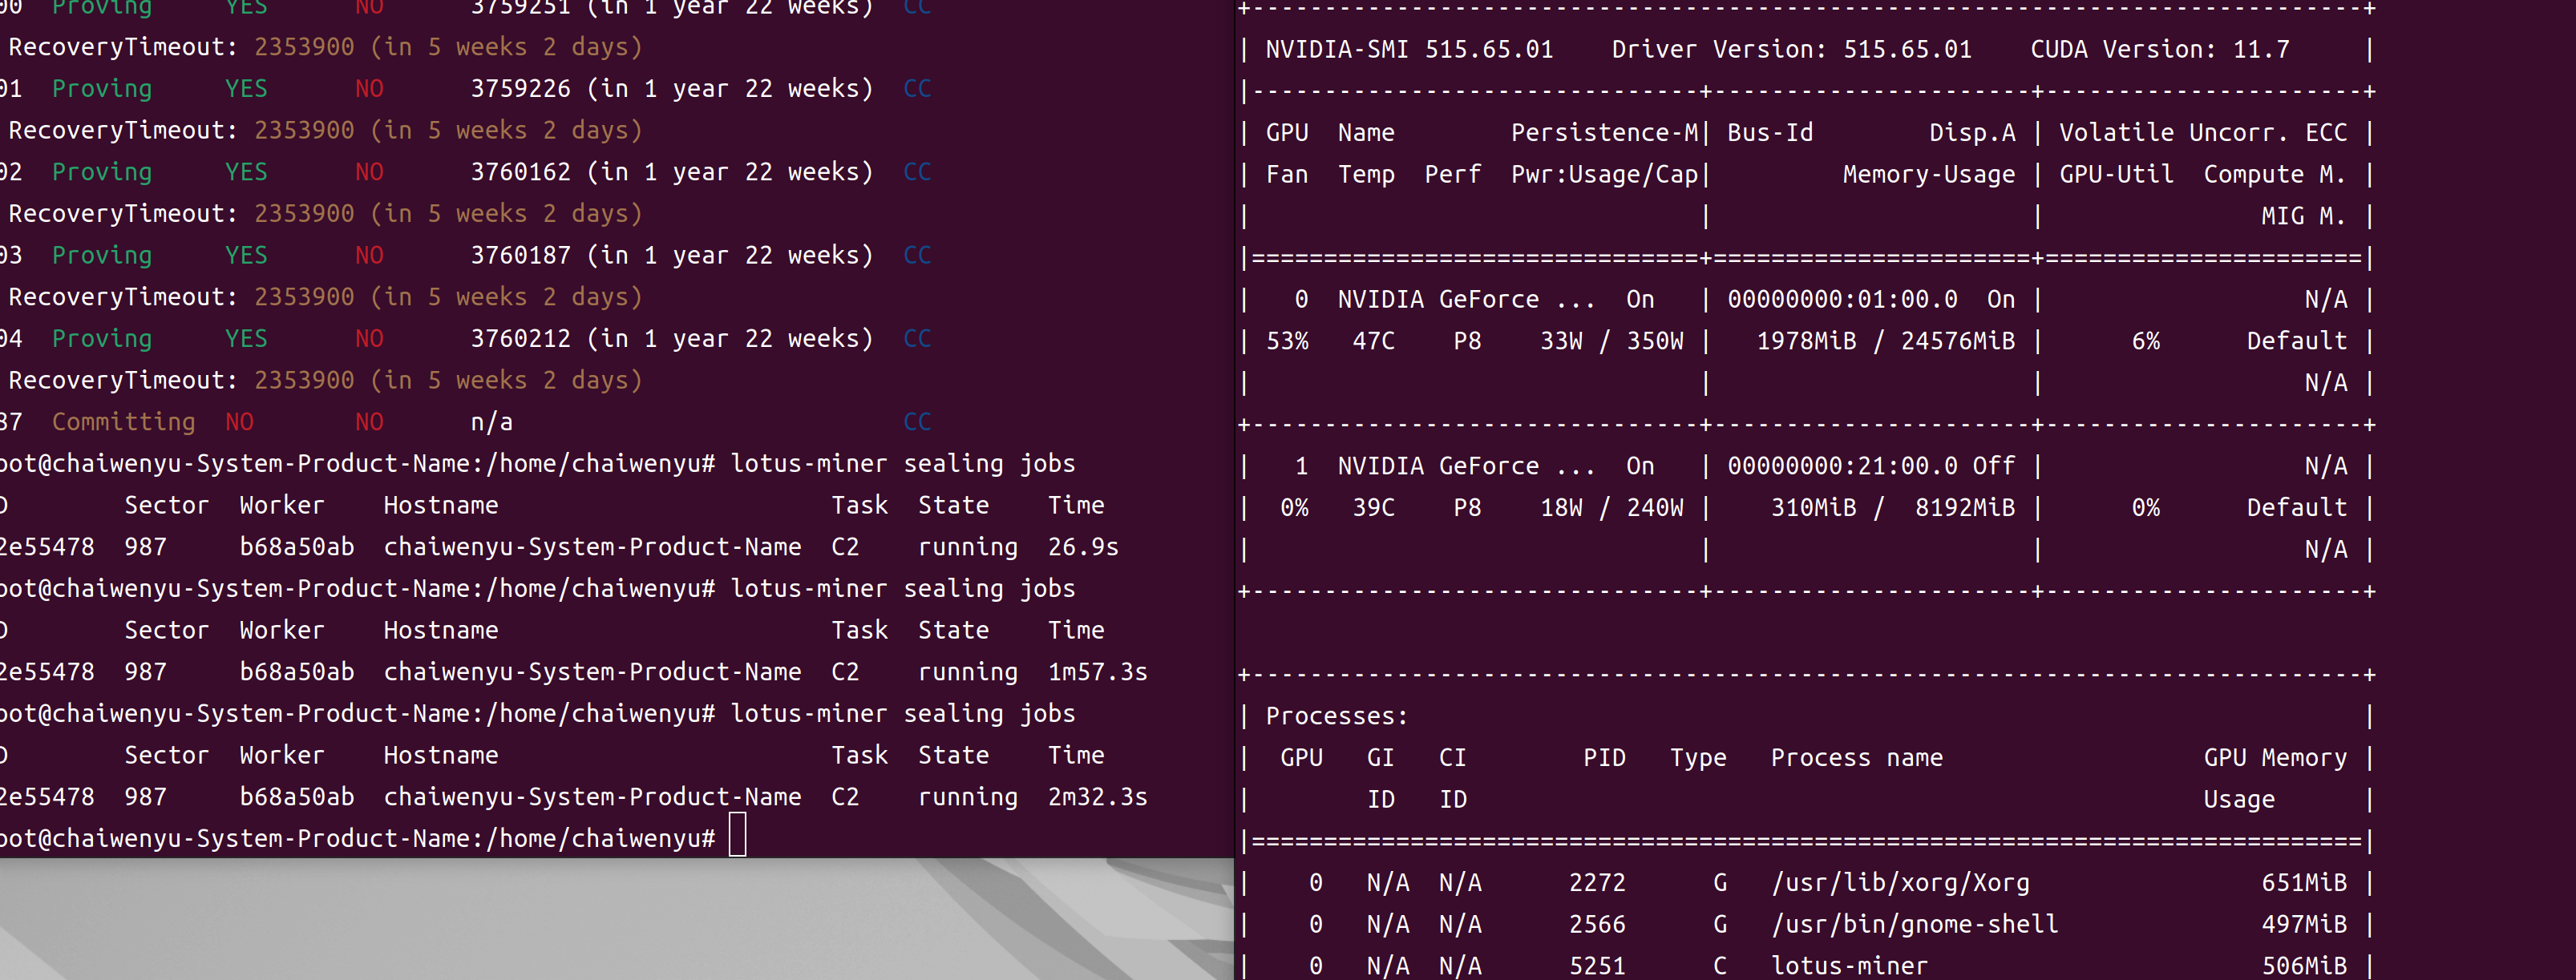Image resolution: width=2576 pixels, height=980 pixels.
Task: Click the "Committing" sector state text
Action: [x=124, y=422]
